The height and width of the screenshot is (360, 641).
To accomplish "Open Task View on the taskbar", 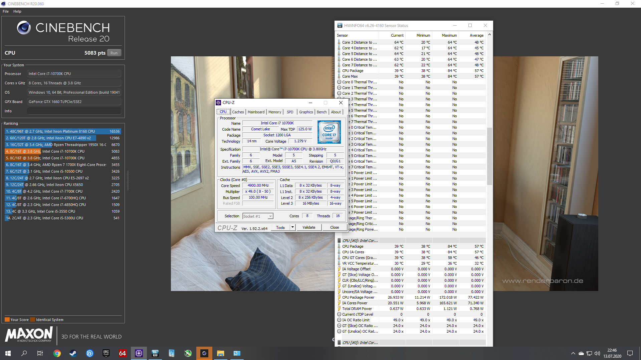I will pos(40,353).
